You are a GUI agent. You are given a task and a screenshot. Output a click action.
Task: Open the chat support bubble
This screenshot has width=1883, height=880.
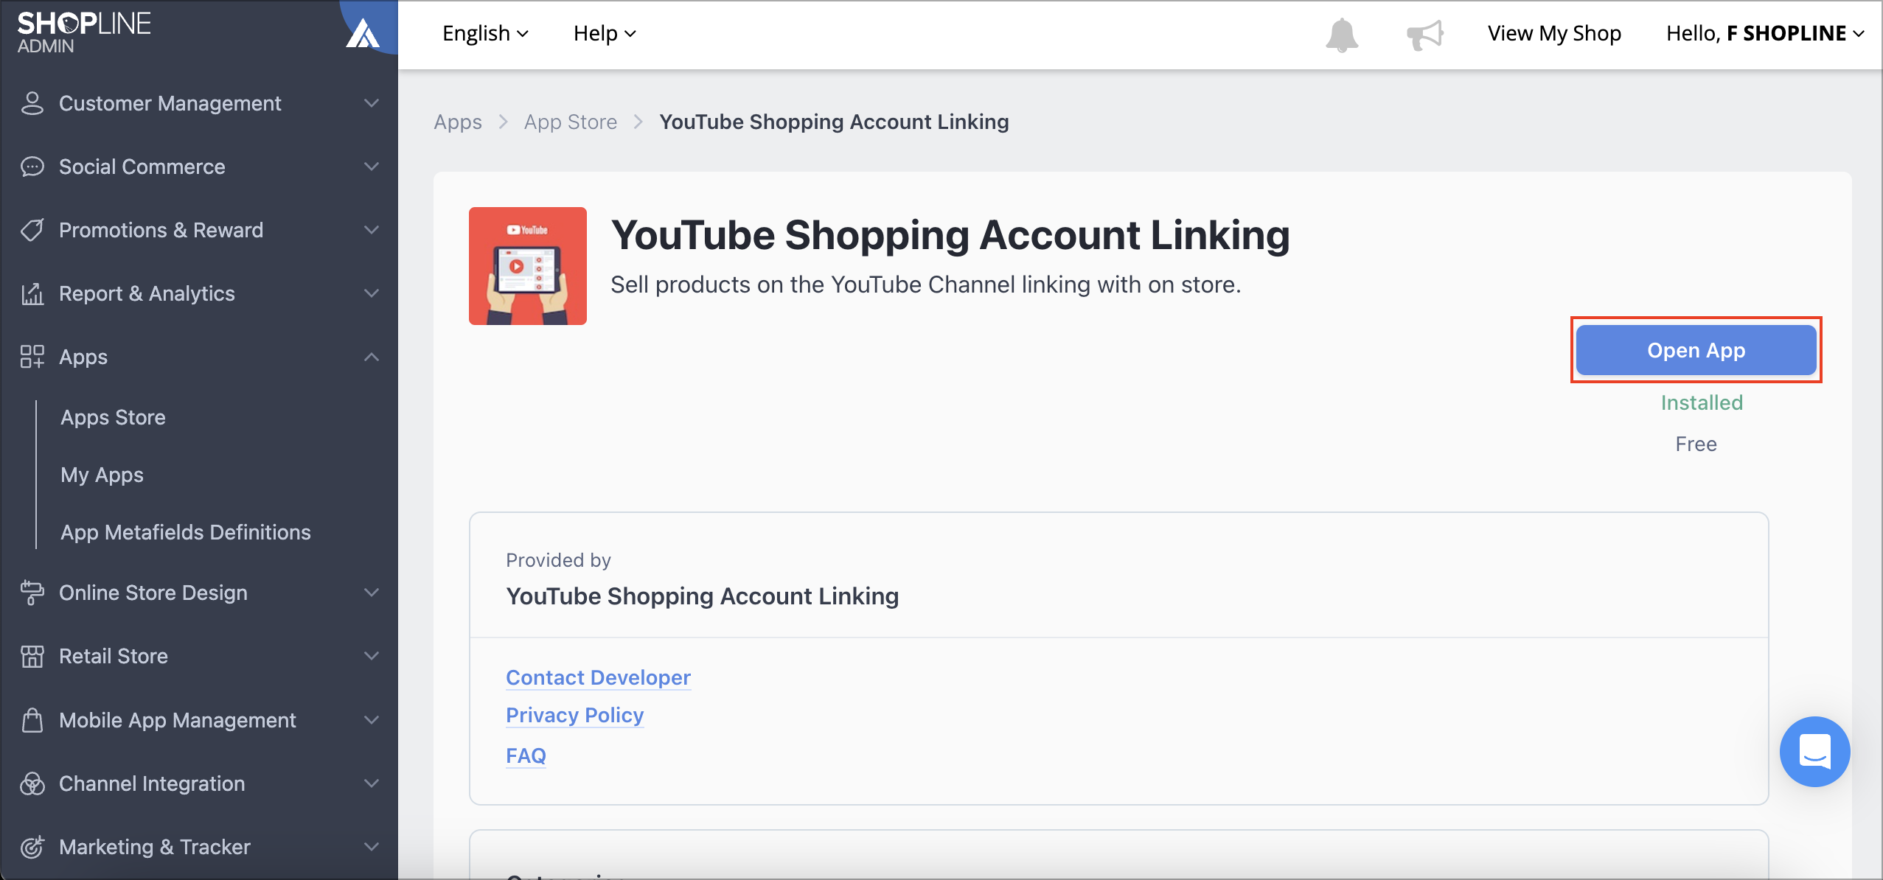[1814, 751]
